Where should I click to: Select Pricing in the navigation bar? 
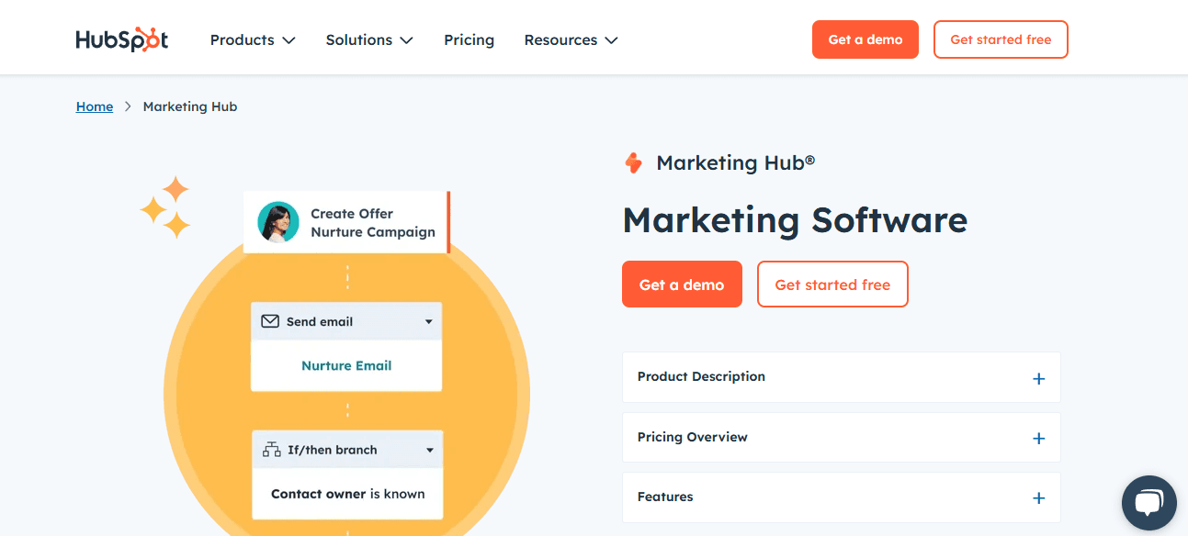pyautogui.click(x=469, y=39)
